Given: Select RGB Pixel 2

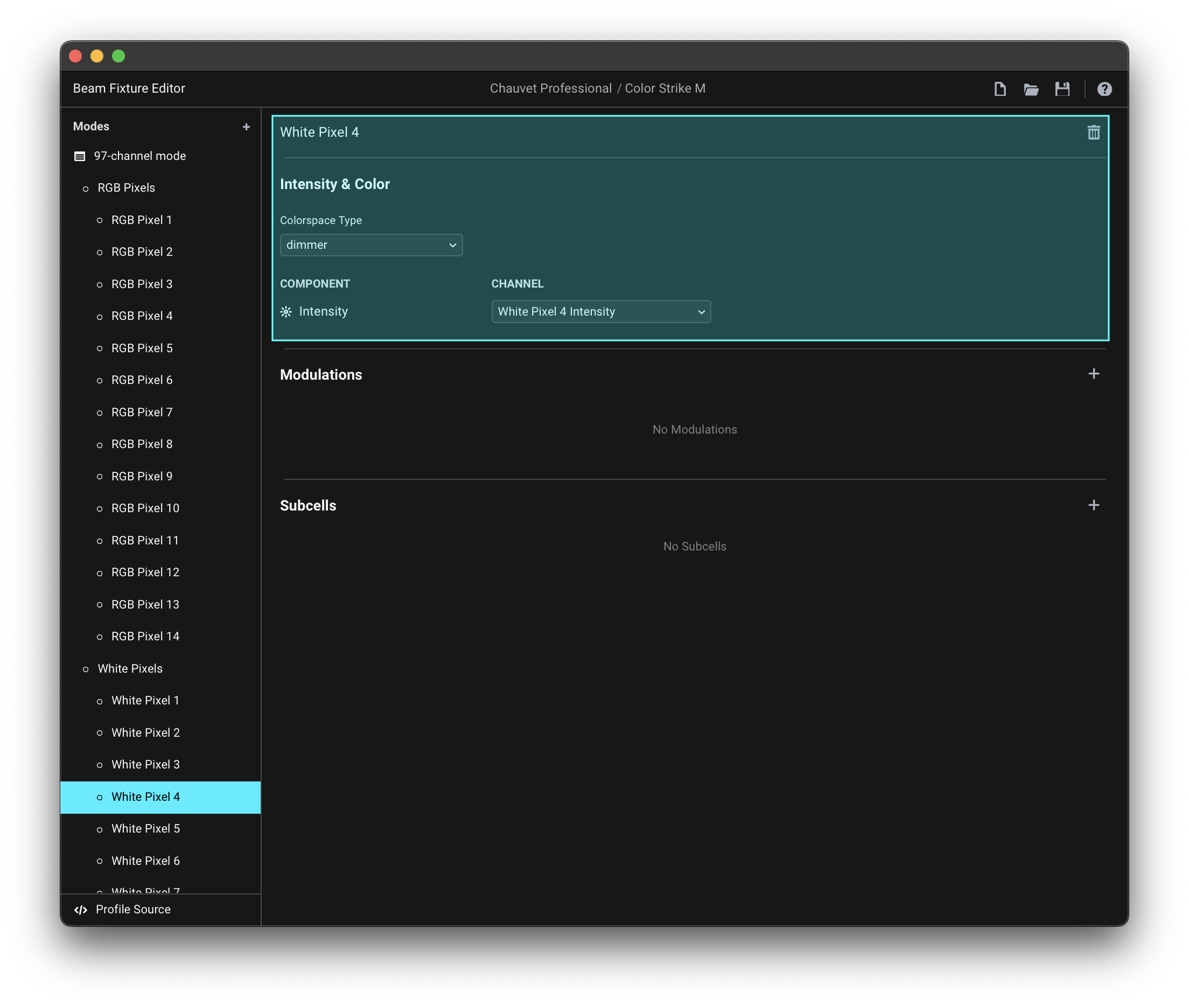Looking at the screenshot, I should point(160,251).
